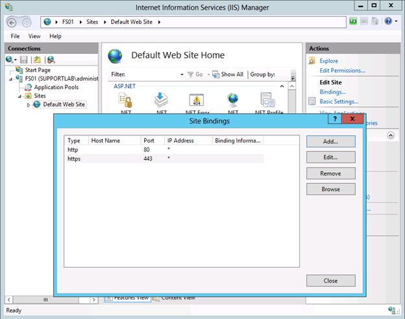Click the Edit Permissions... link
This screenshot has width=405, height=319.
coord(342,71)
